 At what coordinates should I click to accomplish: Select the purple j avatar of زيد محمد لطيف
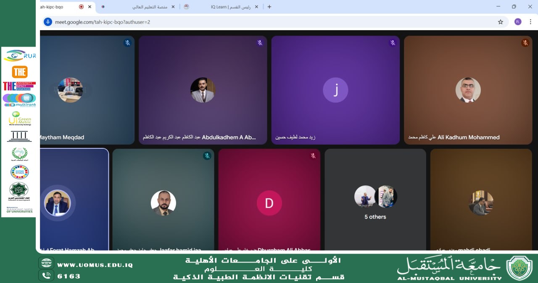click(335, 90)
